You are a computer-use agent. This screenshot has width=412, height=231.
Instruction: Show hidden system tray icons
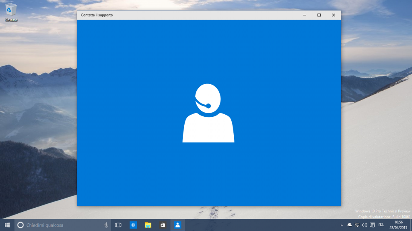(x=342, y=225)
